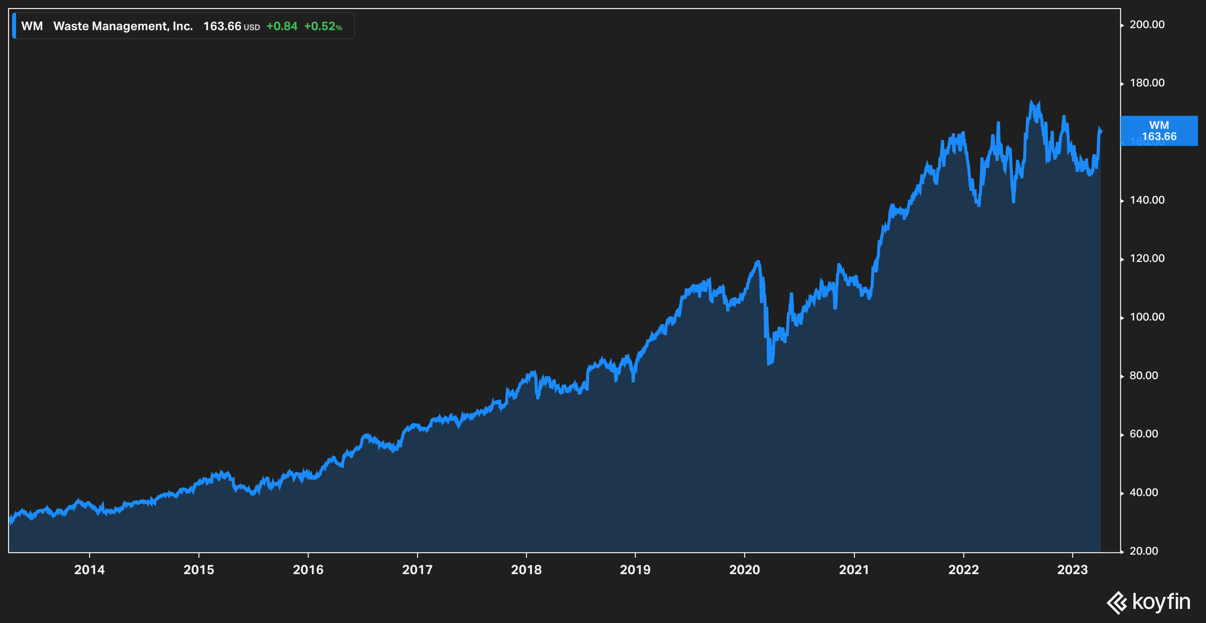Open Waste Management, Inc. company name
This screenshot has height=623, width=1206.
coord(124,26)
